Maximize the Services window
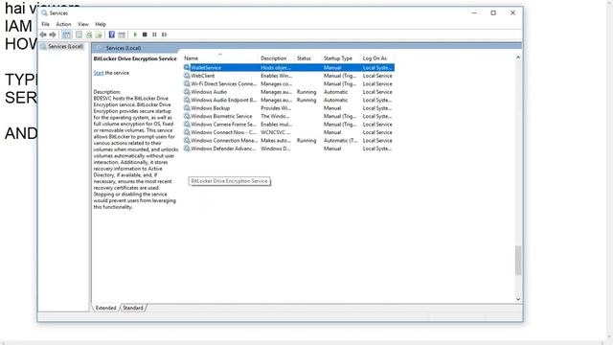The image size is (613, 345). (493, 12)
